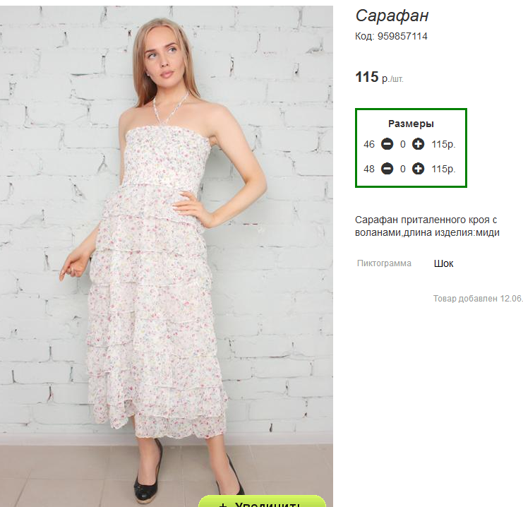Viewport: 523px width, 507px height.
Task: Click the sundress description text
Action: click(427, 226)
